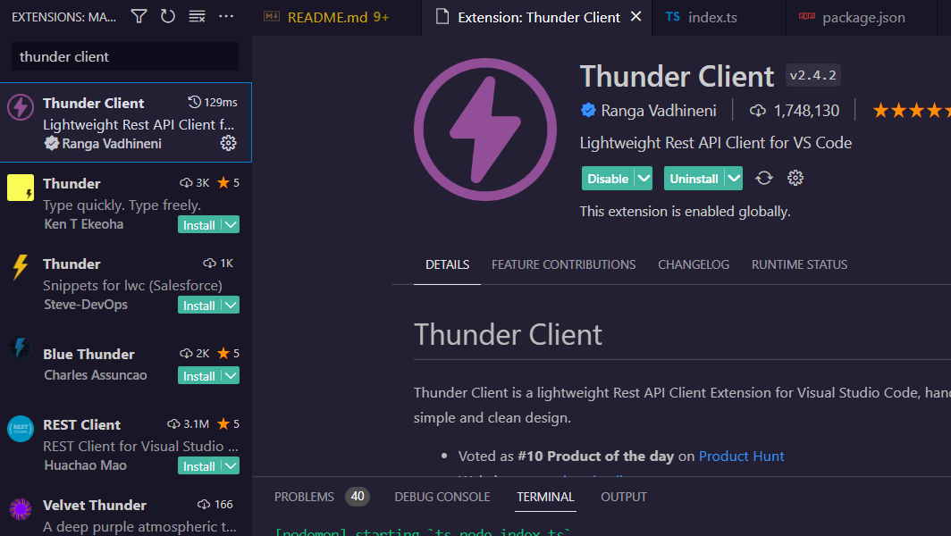
Task: Expand install options for Ken T Ekeoha Thunder
Action: [x=231, y=225]
